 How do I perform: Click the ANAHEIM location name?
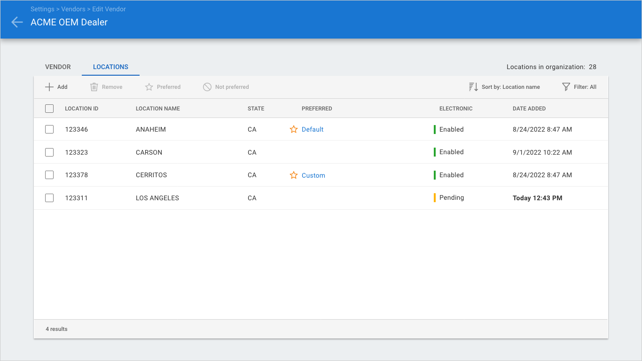tap(151, 129)
